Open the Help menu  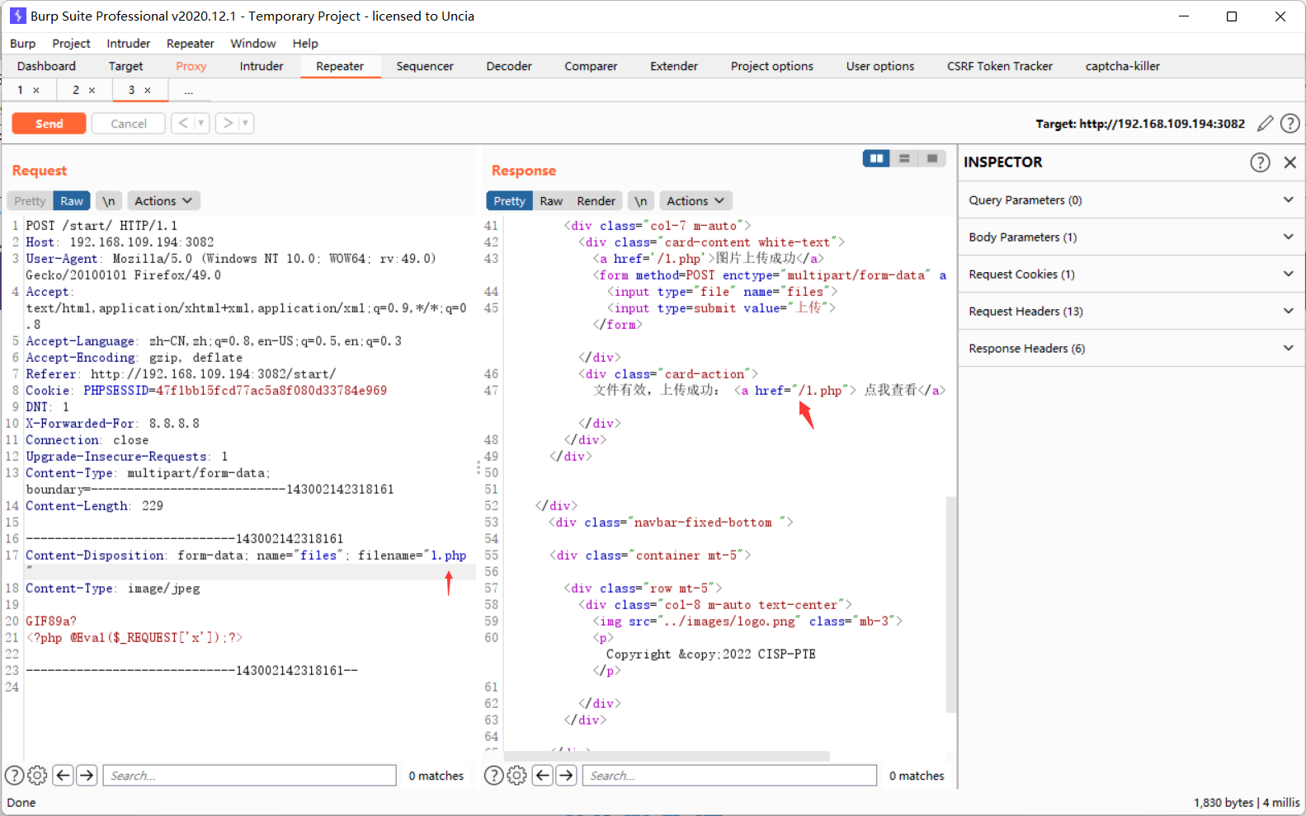(x=305, y=44)
